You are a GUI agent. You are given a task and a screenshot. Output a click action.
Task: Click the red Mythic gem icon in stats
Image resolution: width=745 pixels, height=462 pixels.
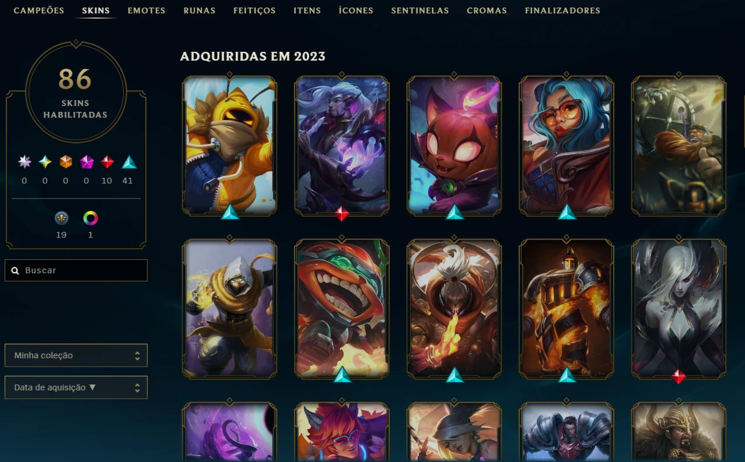coord(107,162)
